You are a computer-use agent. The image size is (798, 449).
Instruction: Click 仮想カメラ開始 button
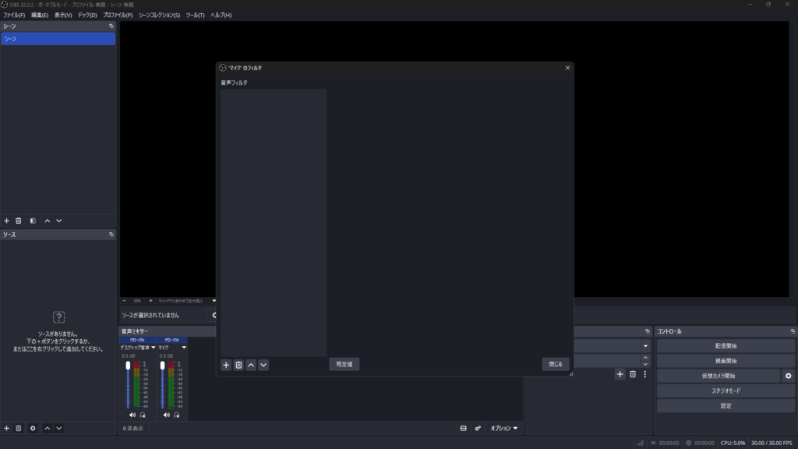pyautogui.click(x=718, y=377)
